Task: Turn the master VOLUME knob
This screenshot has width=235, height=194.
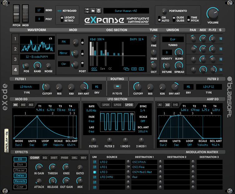Action: [213, 14]
